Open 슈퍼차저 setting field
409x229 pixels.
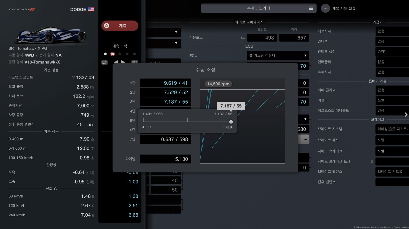pyautogui.click(x=392, y=72)
